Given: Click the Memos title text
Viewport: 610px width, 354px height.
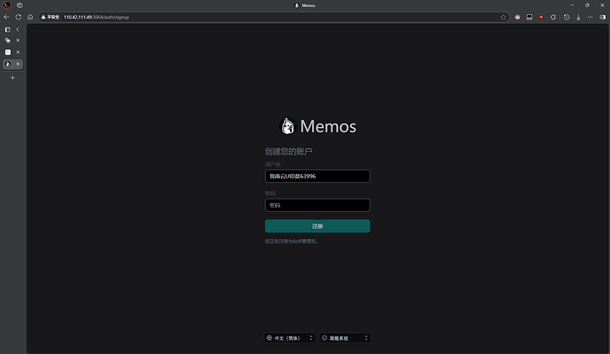Looking at the screenshot, I should pyautogui.click(x=328, y=126).
